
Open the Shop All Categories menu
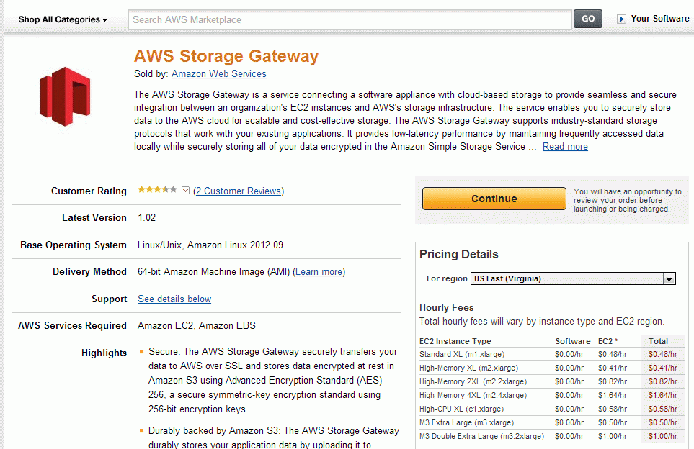click(x=63, y=19)
